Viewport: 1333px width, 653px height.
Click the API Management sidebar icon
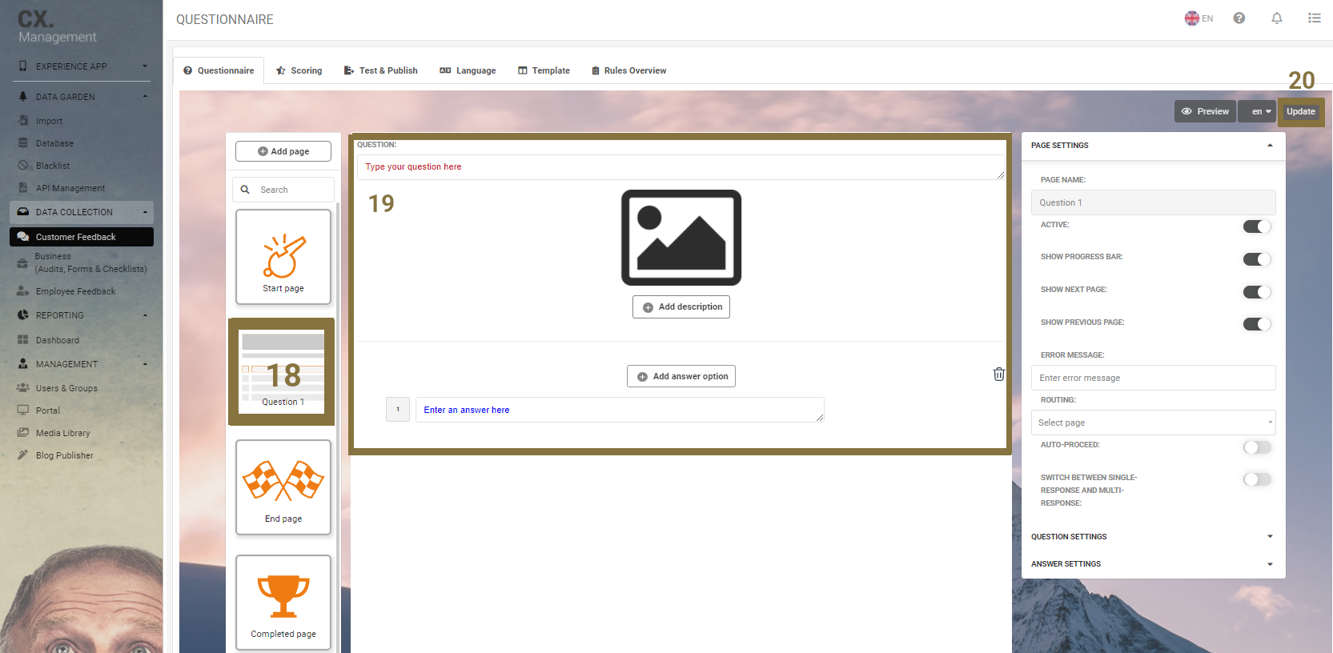click(x=23, y=188)
